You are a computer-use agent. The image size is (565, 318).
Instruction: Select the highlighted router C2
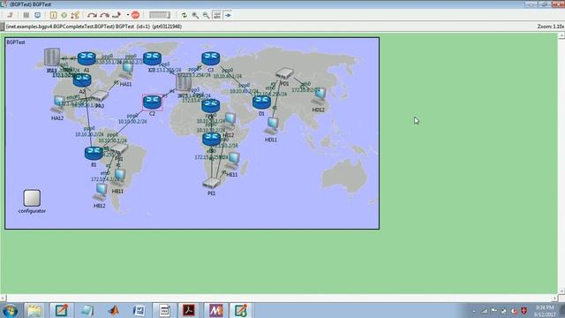[152, 102]
